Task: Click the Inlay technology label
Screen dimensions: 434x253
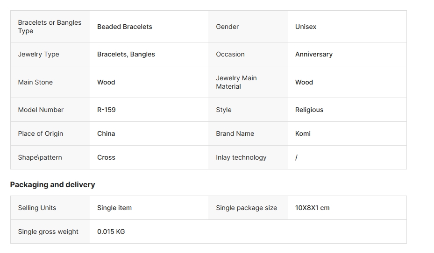Action: click(x=241, y=157)
